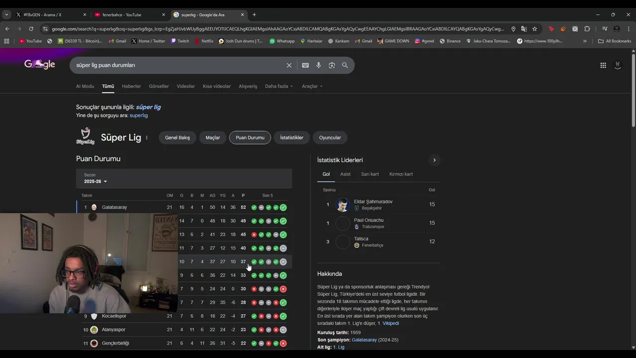The width and height of the screenshot is (636, 358).
Task: Submit search with the magnifying glass
Action: tap(345, 65)
